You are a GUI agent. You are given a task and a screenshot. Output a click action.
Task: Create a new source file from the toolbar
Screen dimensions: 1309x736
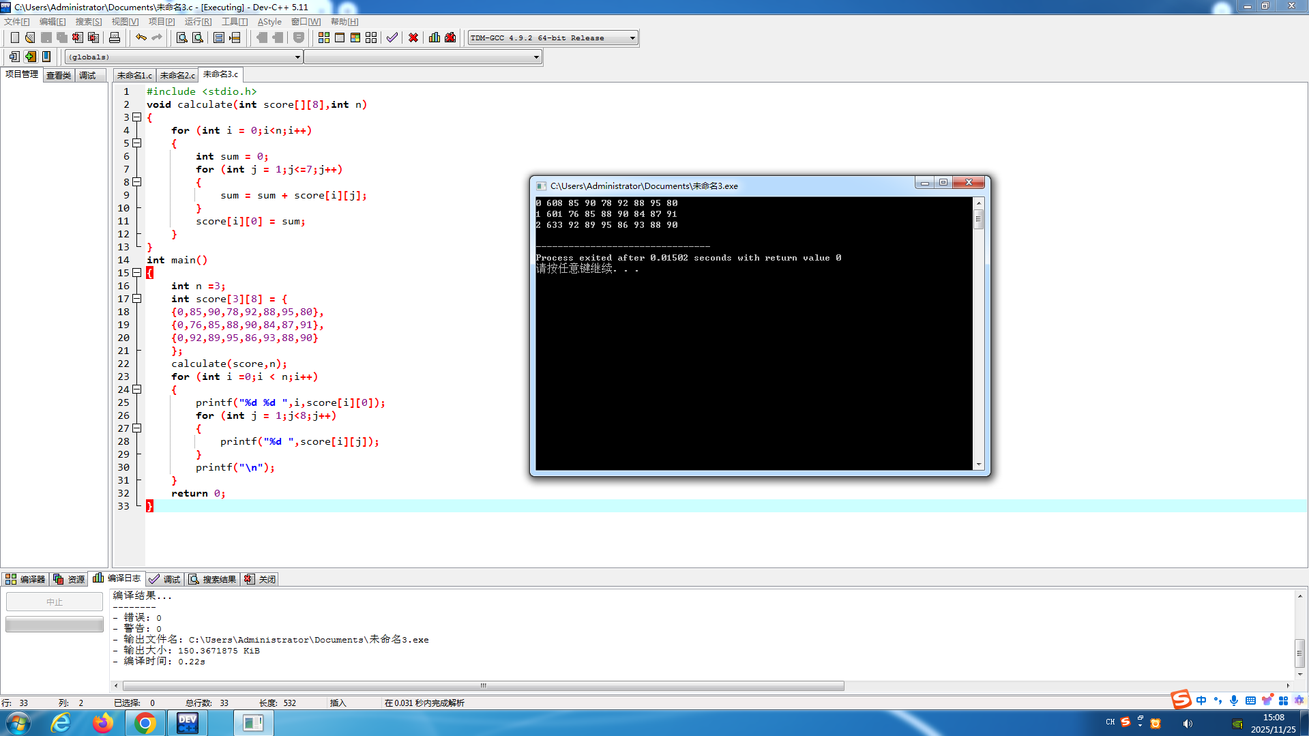pos(14,38)
